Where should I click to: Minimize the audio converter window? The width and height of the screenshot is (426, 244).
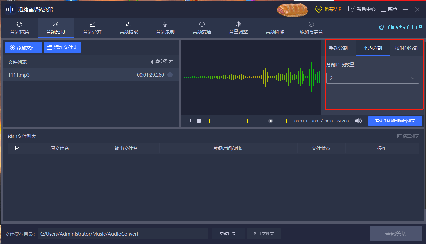405,9
